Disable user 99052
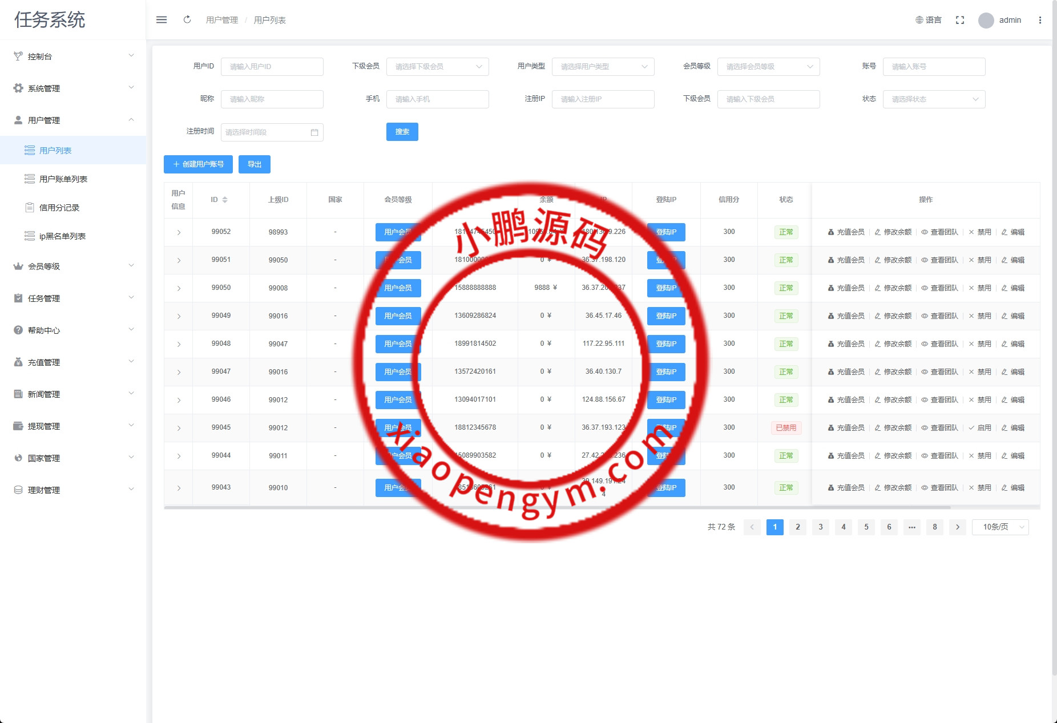This screenshot has width=1057, height=723. (980, 232)
